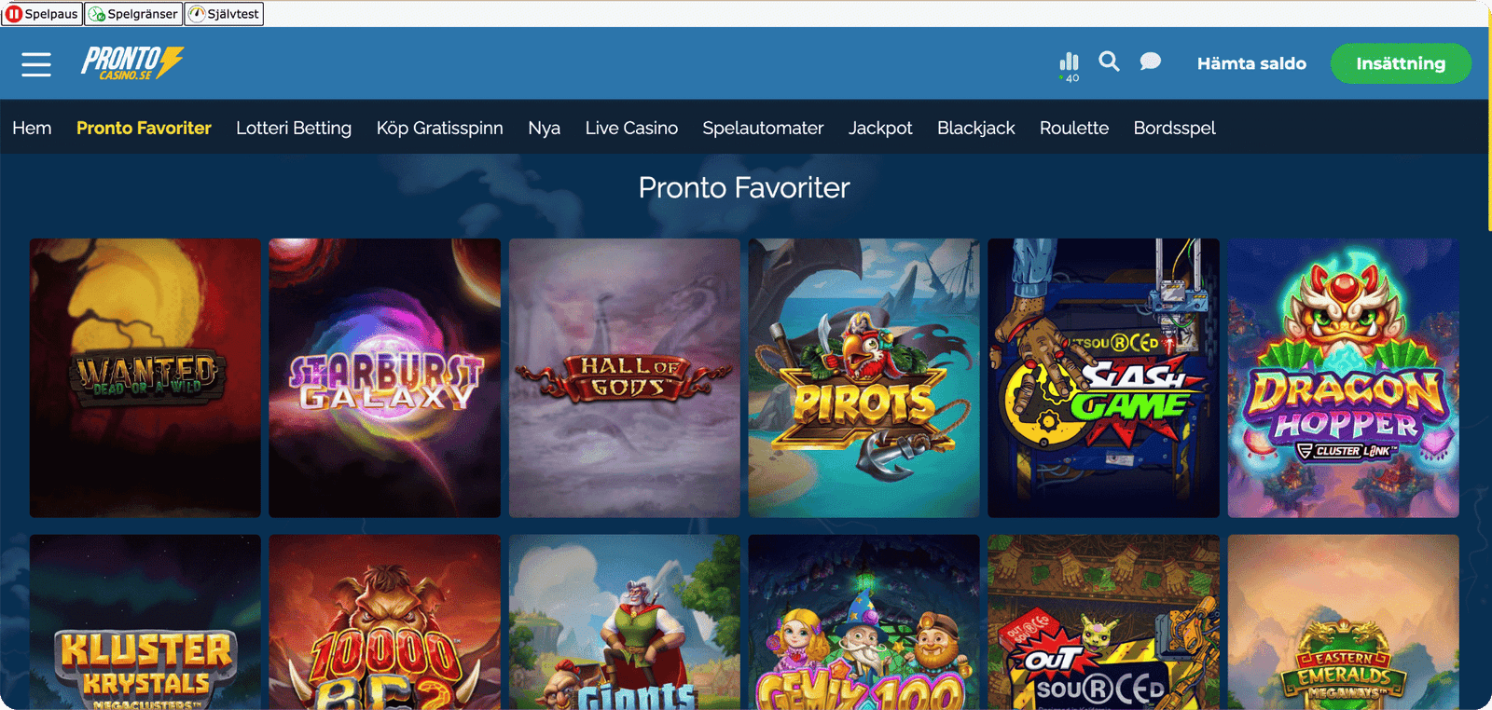Open the 10000 BC game thumbnail
The height and width of the screenshot is (710, 1492).
384,621
